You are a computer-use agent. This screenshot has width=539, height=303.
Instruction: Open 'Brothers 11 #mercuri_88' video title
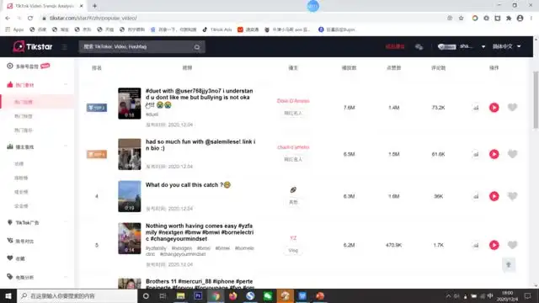(x=200, y=284)
